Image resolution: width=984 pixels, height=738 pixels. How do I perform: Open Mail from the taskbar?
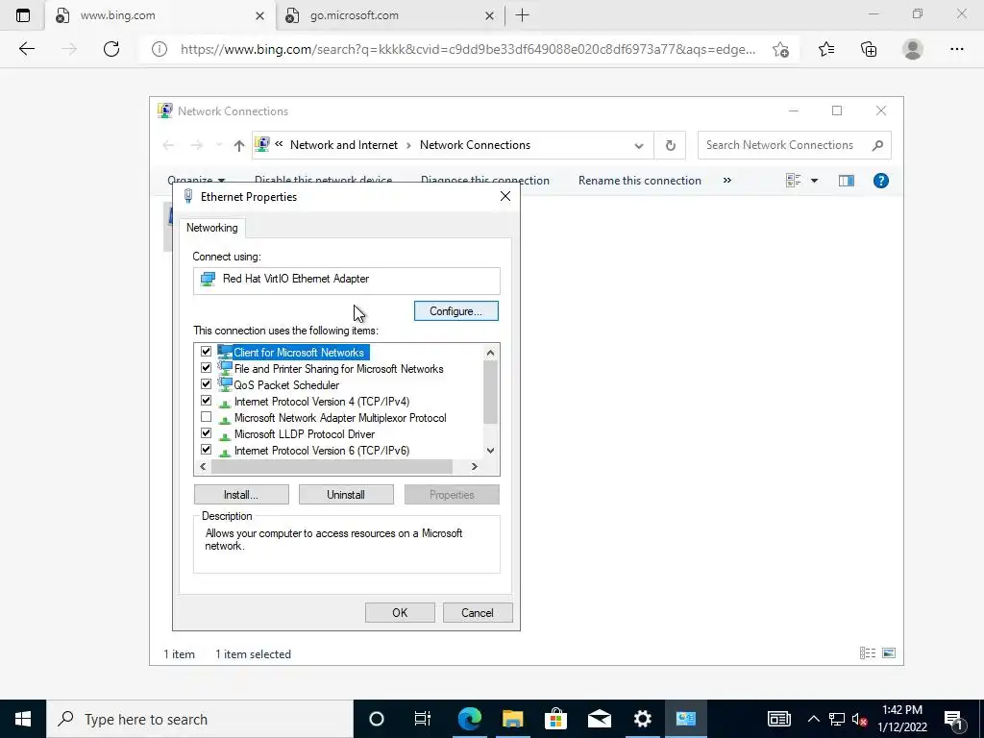600,719
